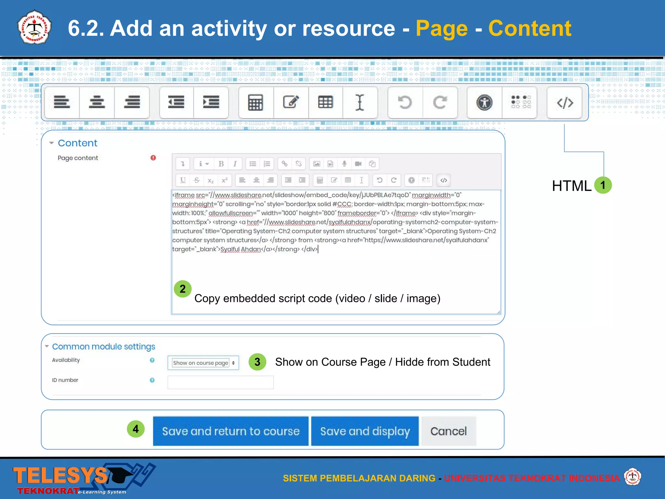Click the HTML source code icon in large toolbar

point(565,103)
